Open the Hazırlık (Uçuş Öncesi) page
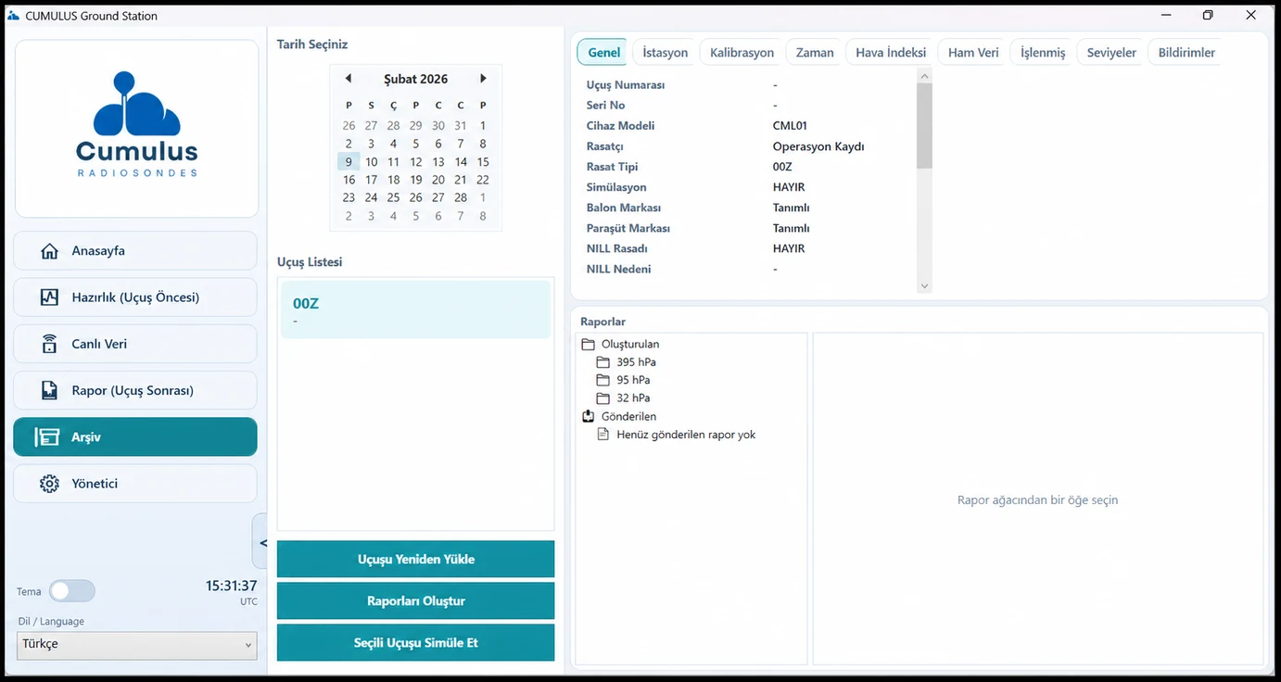Image resolution: width=1281 pixels, height=682 pixels. click(135, 297)
